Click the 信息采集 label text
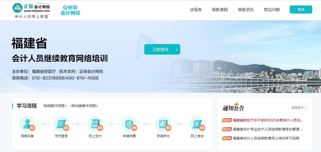 27,136
